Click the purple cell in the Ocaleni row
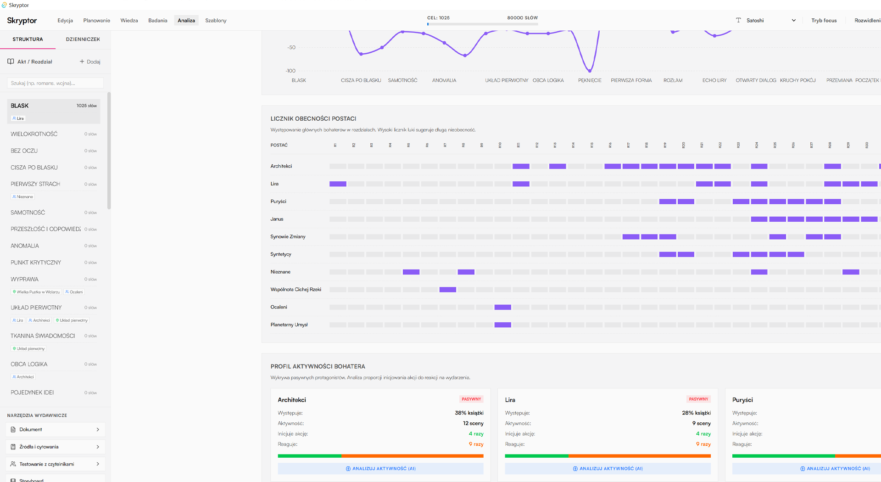This screenshot has width=881, height=482. pos(503,307)
